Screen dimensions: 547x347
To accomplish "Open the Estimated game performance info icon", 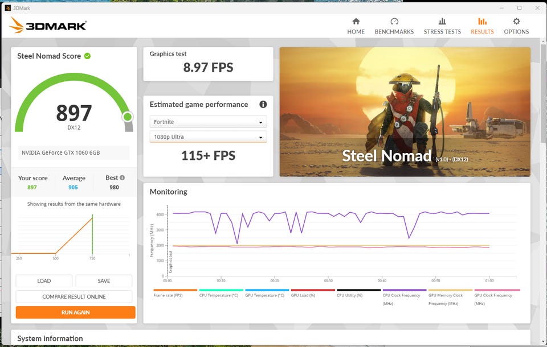I will [x=263, y=104].
